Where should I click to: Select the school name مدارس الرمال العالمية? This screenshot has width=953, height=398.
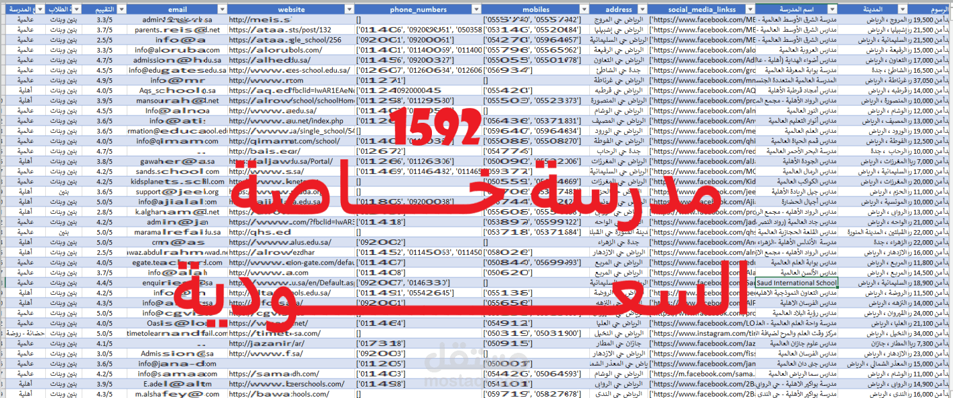[796, 172]
